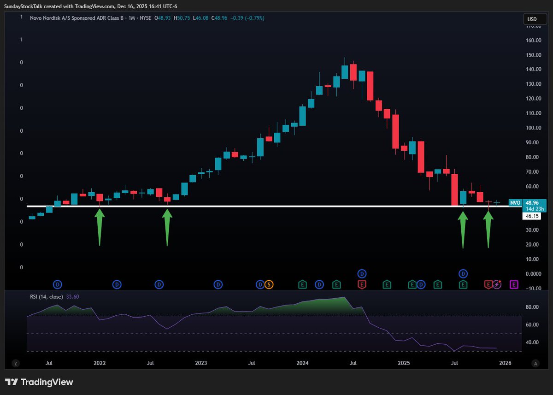Click the TradingView logo
This screenshot has width=553, height=395.
(39, 382)
